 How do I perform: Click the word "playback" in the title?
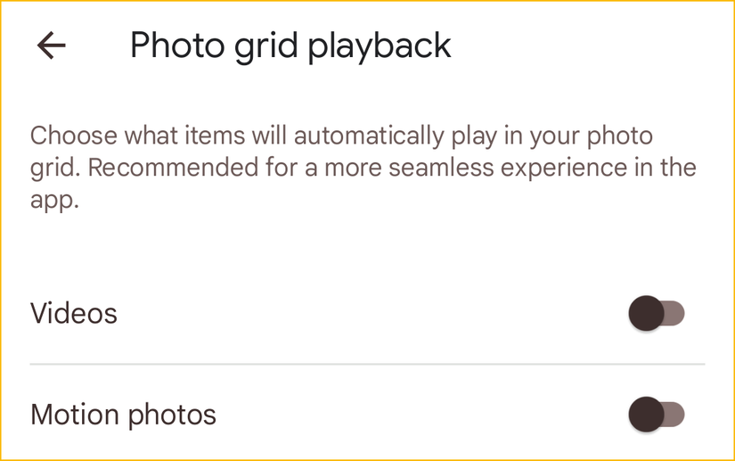click(379, 45)
